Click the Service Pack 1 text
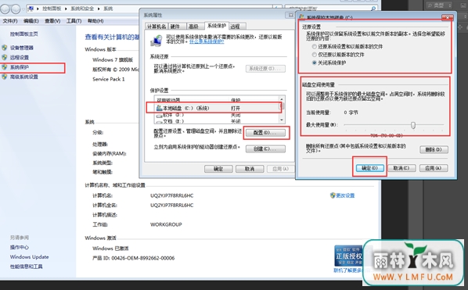The height and width of the screenshot is (290, 468). click(109, 79)
